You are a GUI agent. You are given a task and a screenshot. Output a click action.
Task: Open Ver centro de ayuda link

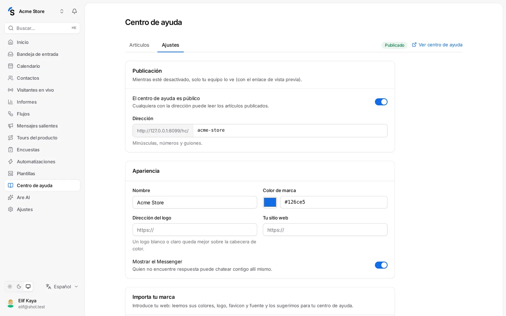click(x=437, y=45)
